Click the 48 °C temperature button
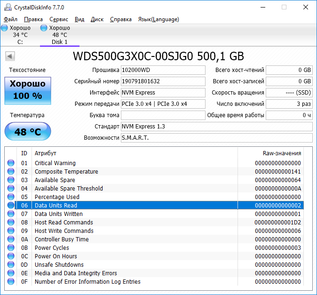The width and height of the screenshot is (317, 295). (27, 132)
